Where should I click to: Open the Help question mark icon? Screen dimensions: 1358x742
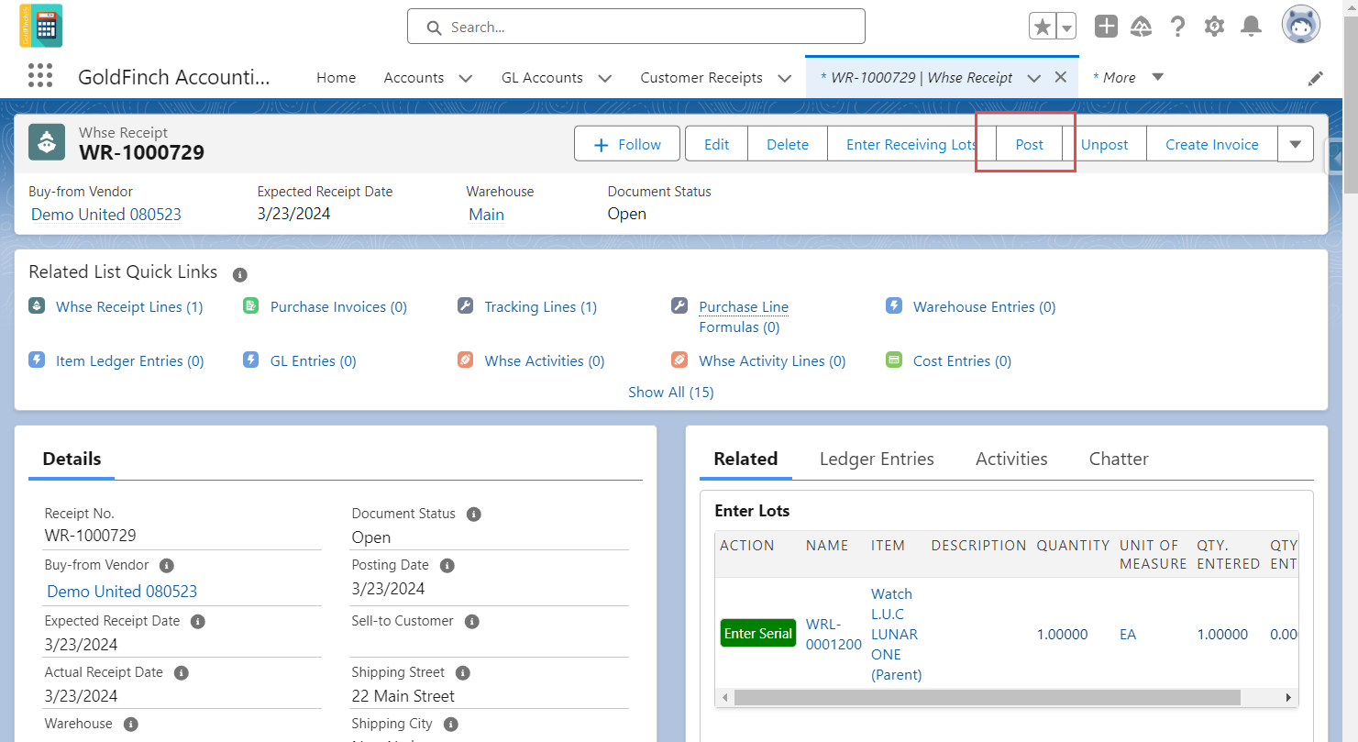[x=1178, y=27]
